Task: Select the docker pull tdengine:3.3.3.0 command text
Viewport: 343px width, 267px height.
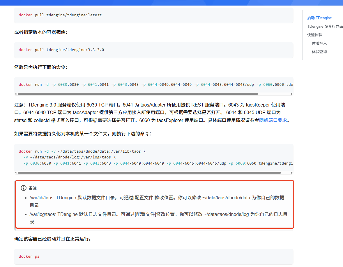Action: [61, 50]
